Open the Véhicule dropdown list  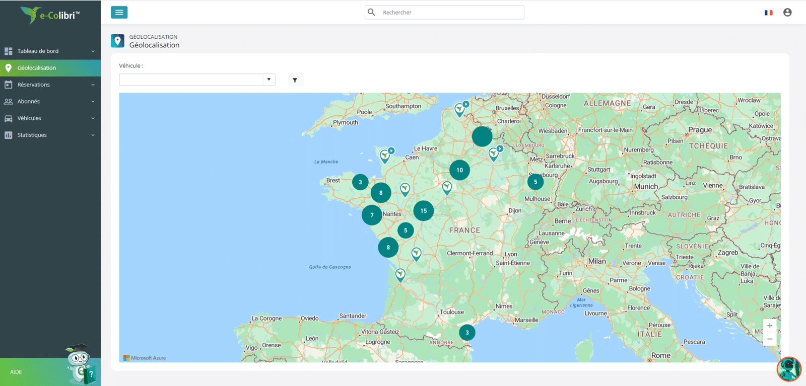(197, 80)
